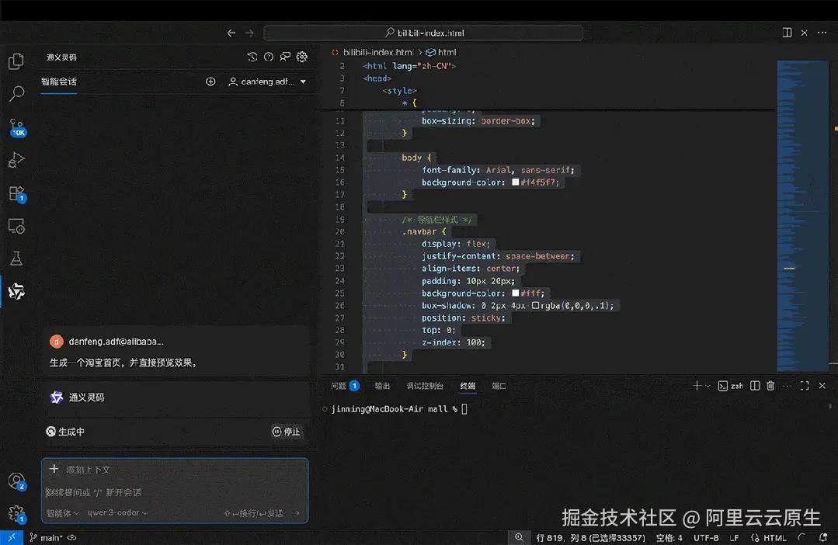Open the 智能体 mode dropdown

63,513
